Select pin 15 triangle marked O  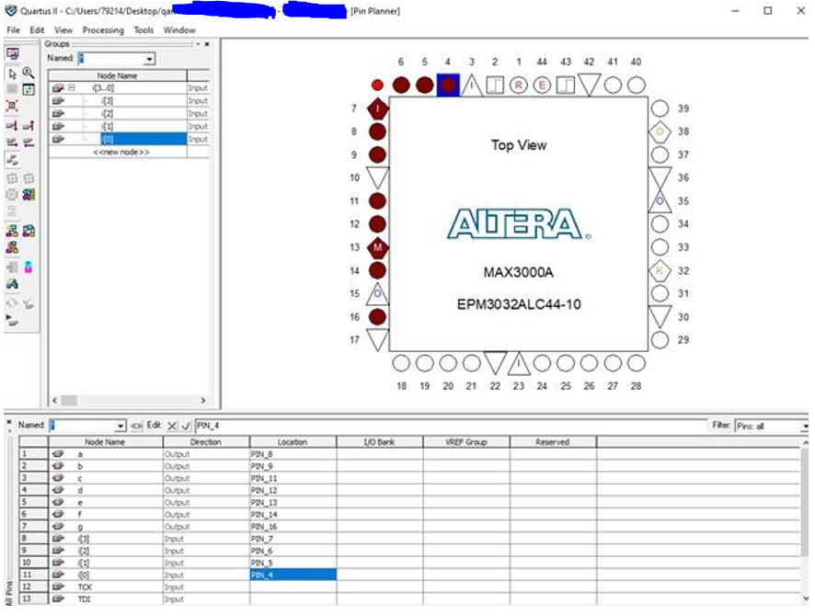377,294
